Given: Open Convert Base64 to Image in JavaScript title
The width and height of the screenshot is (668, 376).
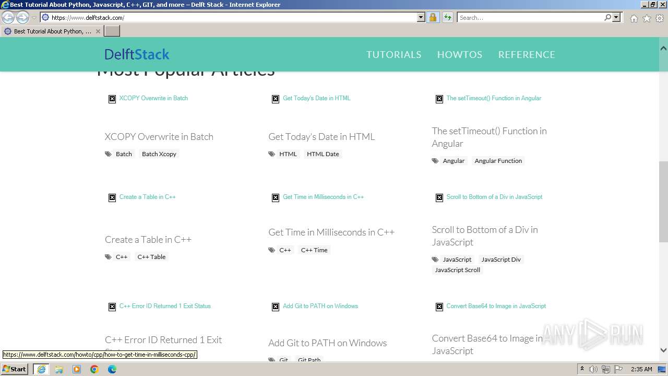Looking at the screenshot, I should [x=487, y=344].
